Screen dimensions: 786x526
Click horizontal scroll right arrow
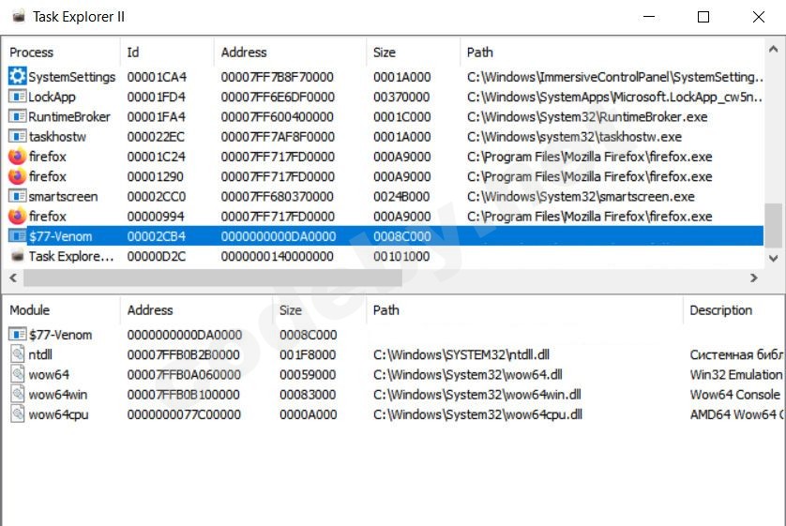(753, 278)
